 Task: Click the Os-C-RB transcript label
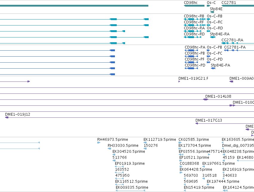coord(215,16)
